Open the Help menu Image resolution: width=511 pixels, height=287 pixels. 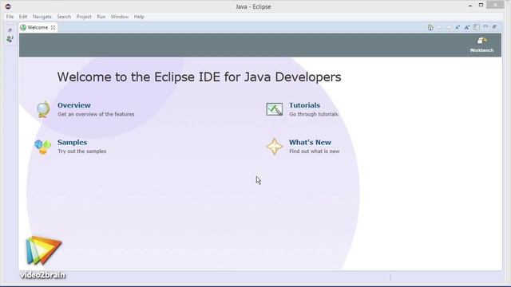coord(139,17)
